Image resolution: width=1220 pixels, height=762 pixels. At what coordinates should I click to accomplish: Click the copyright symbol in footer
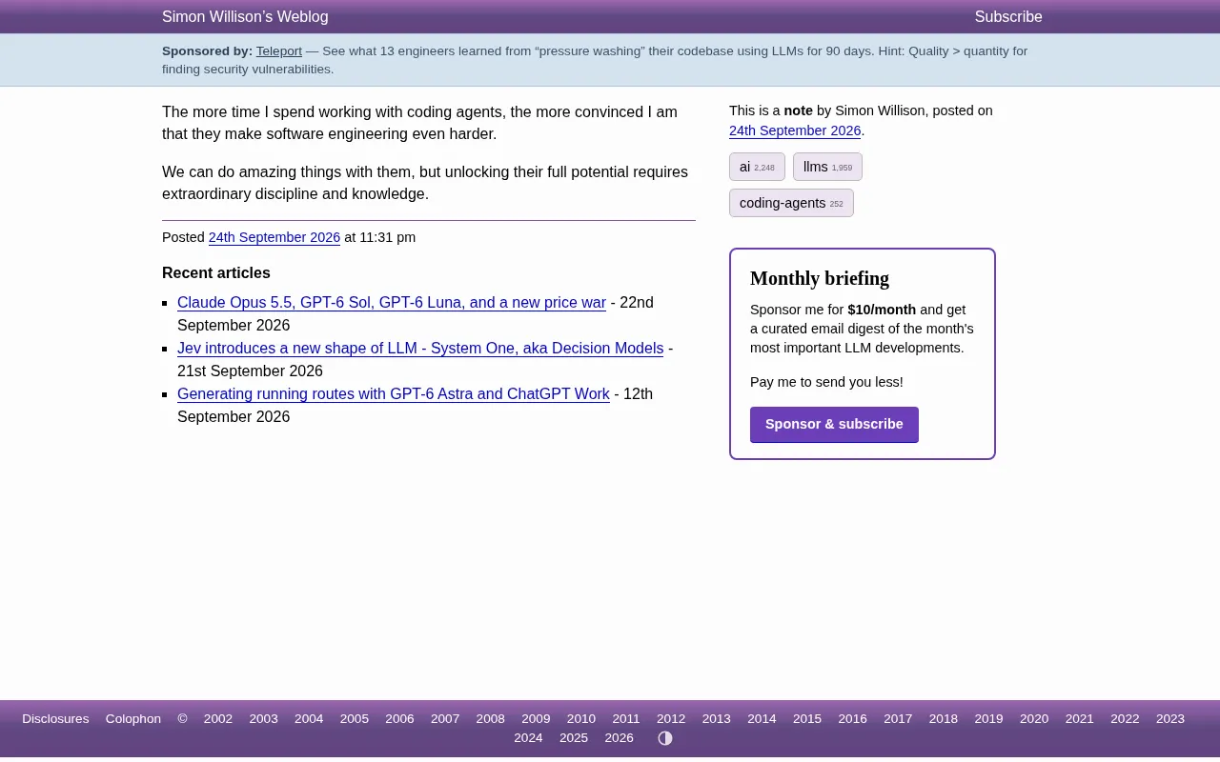coord(182,719)
